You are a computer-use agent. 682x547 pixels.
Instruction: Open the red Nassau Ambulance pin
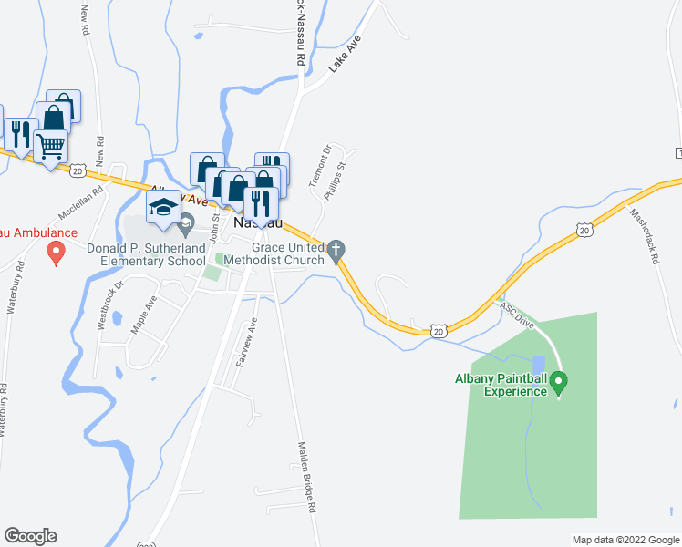57,253
